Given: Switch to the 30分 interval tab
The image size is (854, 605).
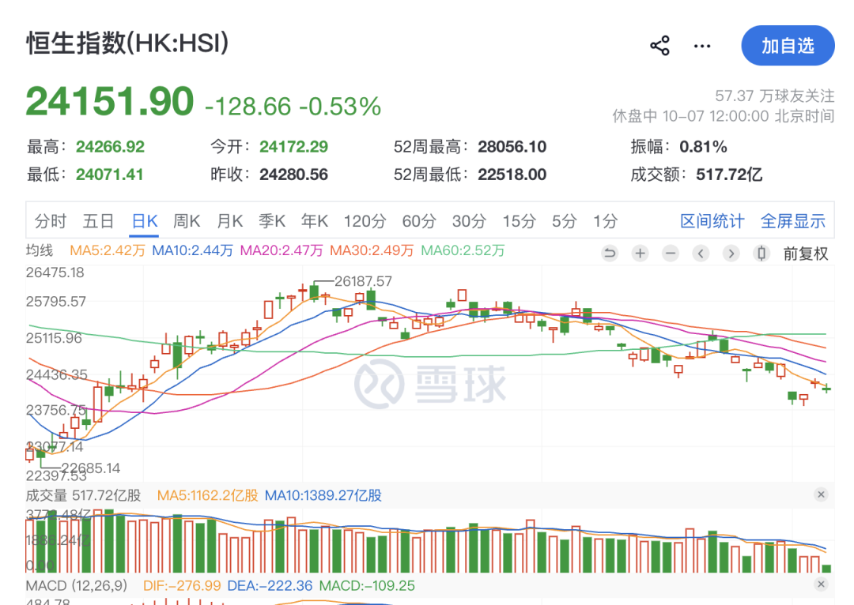Looking at the screenshot, I should (469, 221).
